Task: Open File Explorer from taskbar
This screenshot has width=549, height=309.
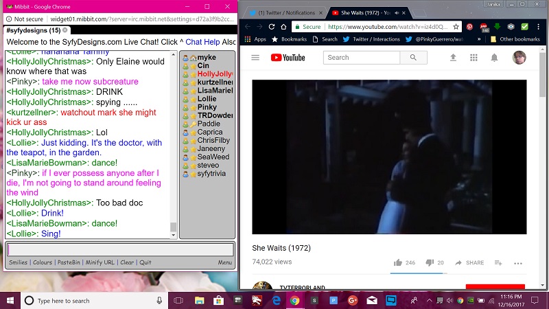Action: point(199,301)
